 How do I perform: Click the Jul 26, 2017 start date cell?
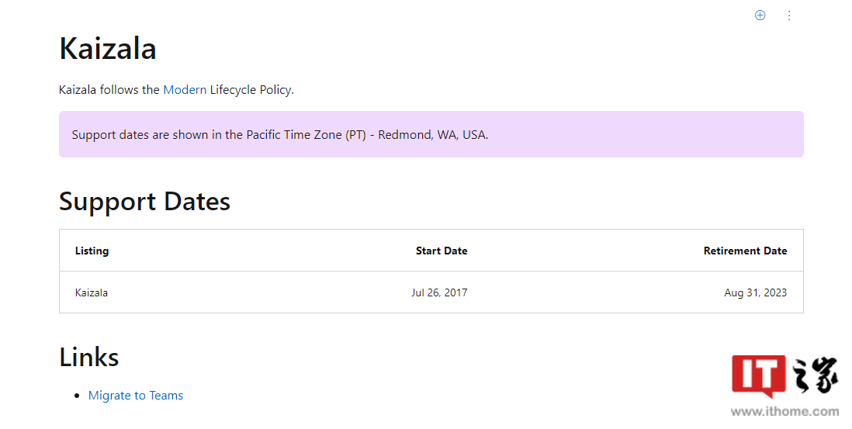pyautogui.click(x=439, y=292)
